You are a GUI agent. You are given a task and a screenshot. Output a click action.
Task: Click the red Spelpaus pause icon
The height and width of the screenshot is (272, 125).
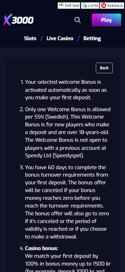coord(104,5)
